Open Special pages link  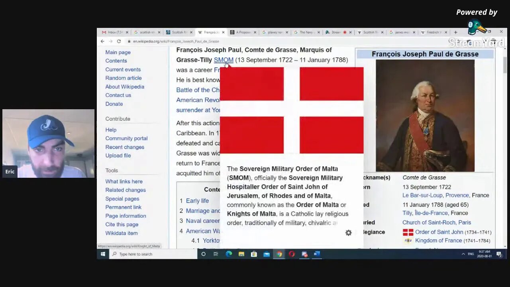tap(122, 199)
